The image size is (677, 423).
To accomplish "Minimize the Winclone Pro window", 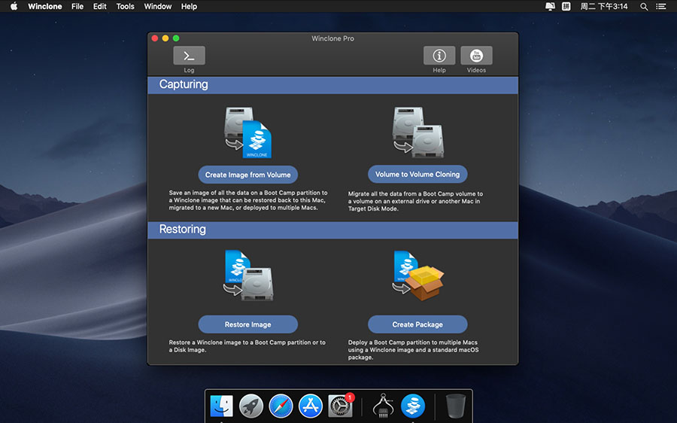I will tap(165, 38).
